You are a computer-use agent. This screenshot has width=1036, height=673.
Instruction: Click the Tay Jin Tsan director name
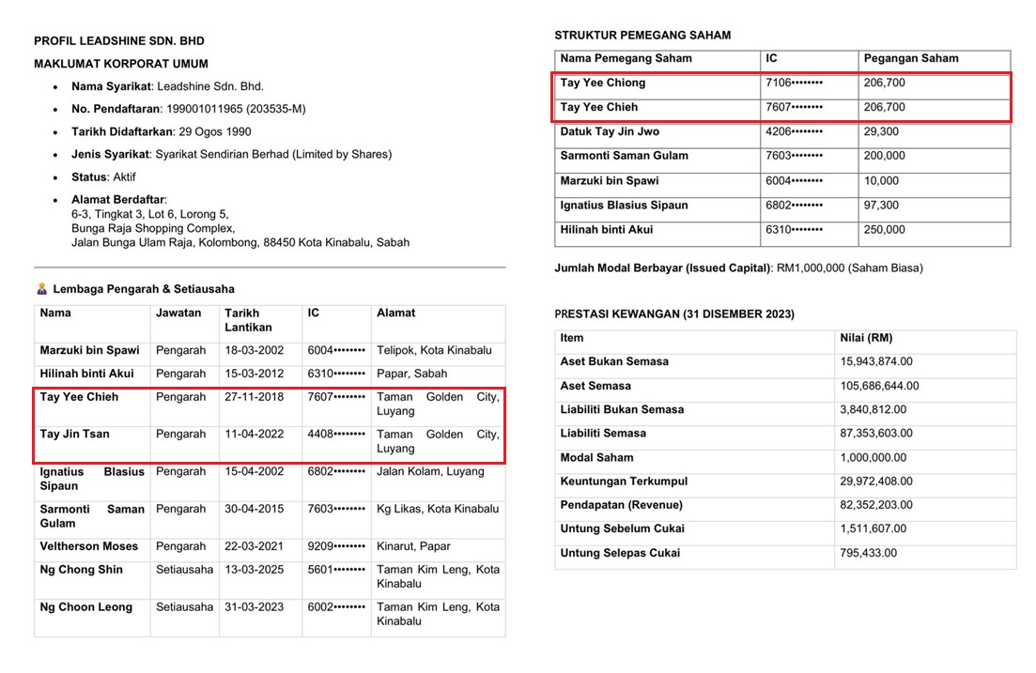74,434
